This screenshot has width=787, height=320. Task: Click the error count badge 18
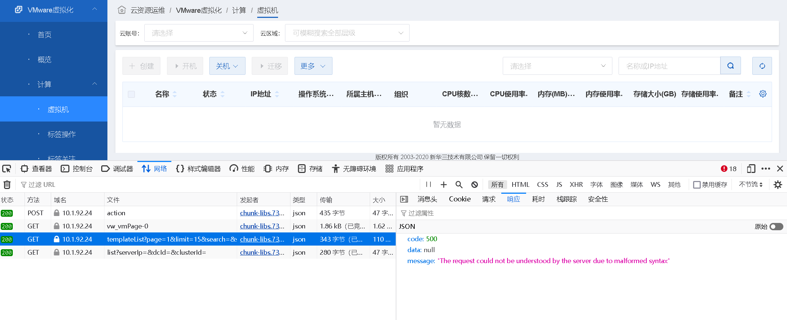(729, 169)
